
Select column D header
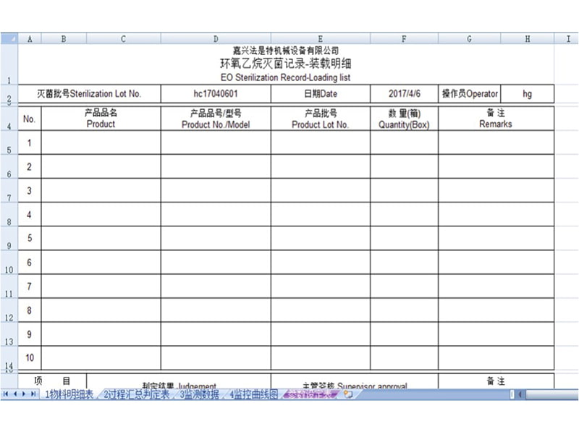pyautogui.click(x=216, y=39)
